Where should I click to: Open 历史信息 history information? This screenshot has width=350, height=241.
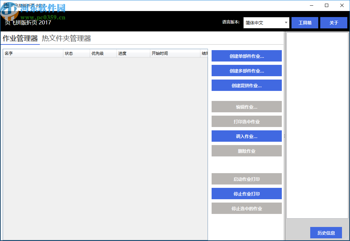coord(326,233)
